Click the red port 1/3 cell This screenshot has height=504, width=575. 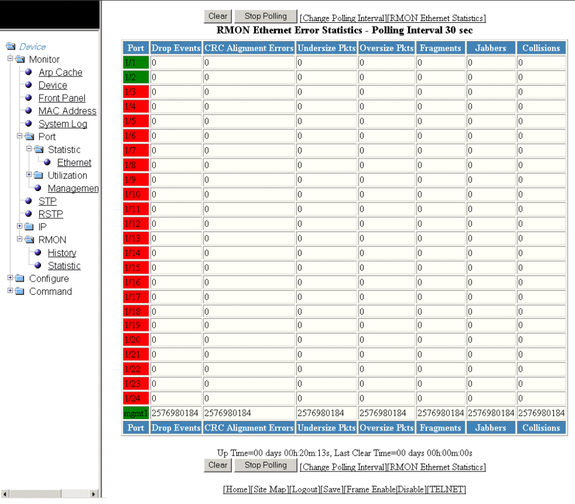[136, 92]
